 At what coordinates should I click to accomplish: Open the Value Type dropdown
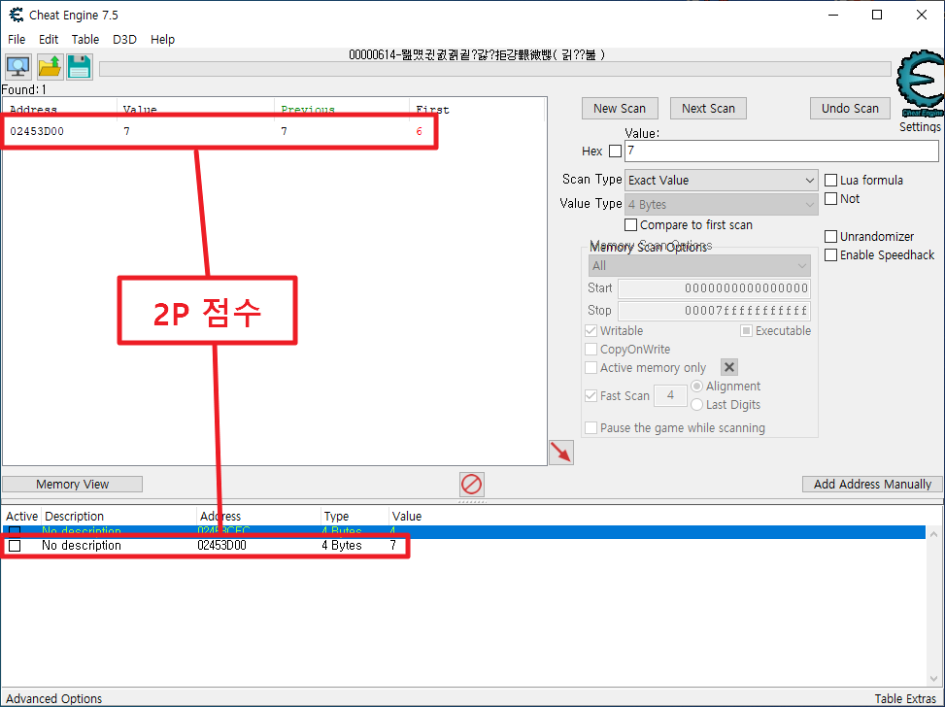[x=722, y=204]
